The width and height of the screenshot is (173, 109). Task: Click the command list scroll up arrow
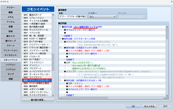point(167,26)
